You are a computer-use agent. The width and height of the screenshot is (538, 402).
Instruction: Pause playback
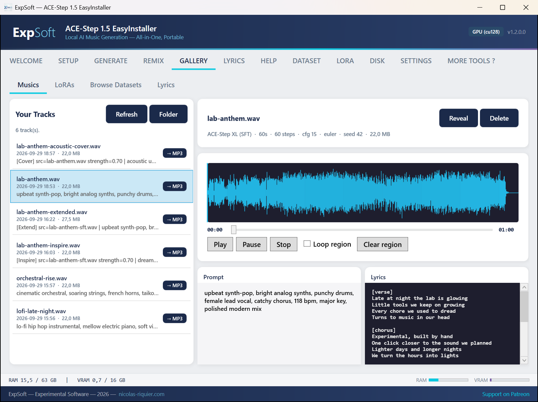252,244
